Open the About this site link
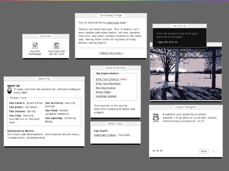The height and width of the screenshot is (171, 229). (111, 53)
